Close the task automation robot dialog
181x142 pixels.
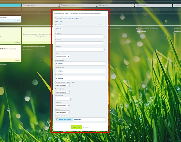[106, 13]
